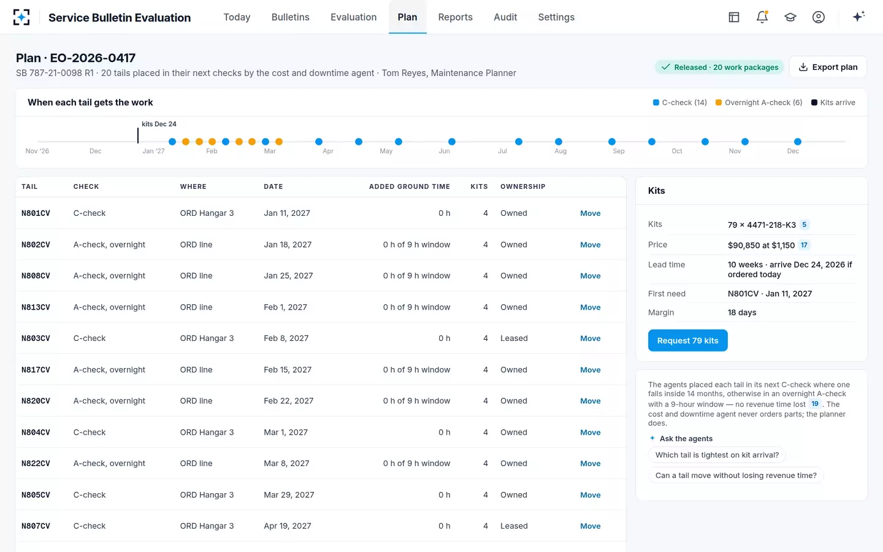
Task: Switch to the Bulletins tab
Action: [x=291, y=17]
